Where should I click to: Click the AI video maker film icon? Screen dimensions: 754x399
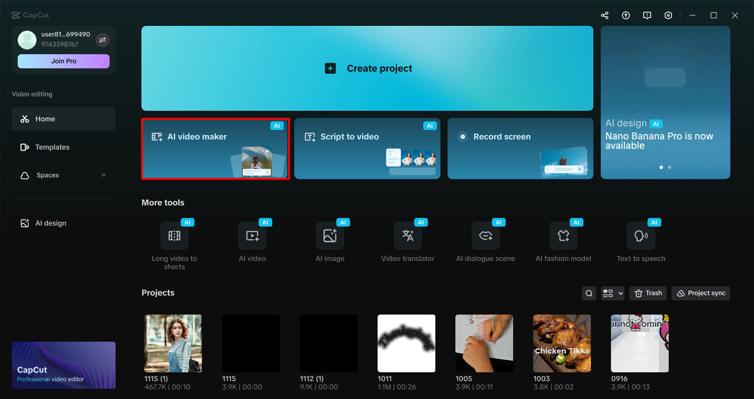click(x=157, y=137)
